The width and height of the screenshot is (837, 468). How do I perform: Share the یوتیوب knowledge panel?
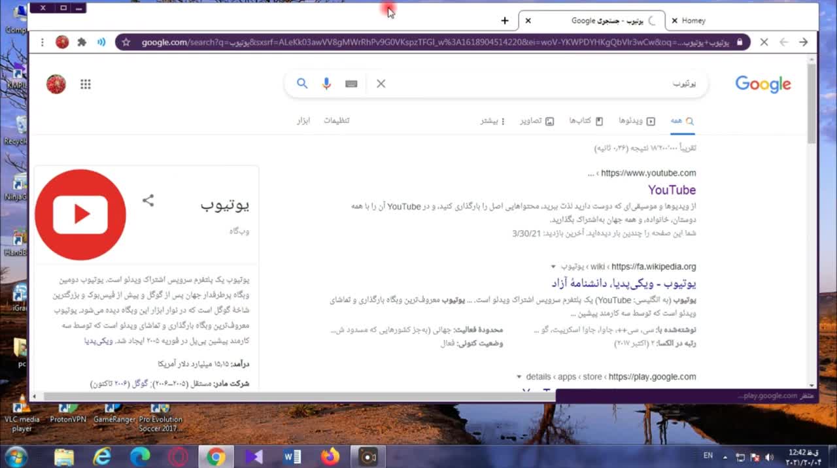pyautogui.click(x=148, y=201)
